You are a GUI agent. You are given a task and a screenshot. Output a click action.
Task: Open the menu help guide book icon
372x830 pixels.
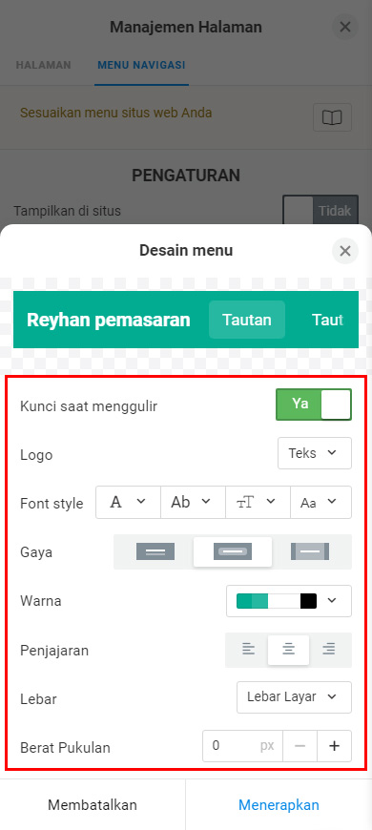click(332, 117)
